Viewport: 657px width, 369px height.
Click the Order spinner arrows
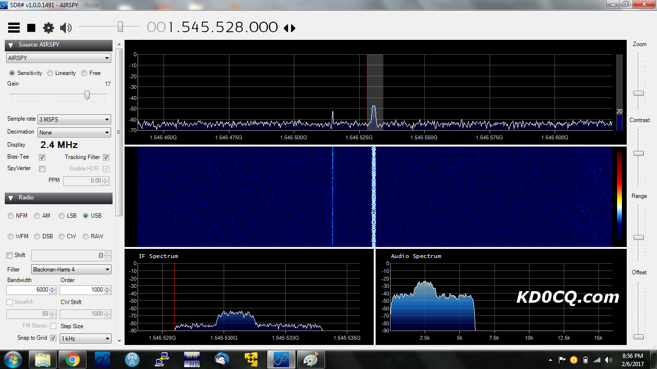(108, 290)
